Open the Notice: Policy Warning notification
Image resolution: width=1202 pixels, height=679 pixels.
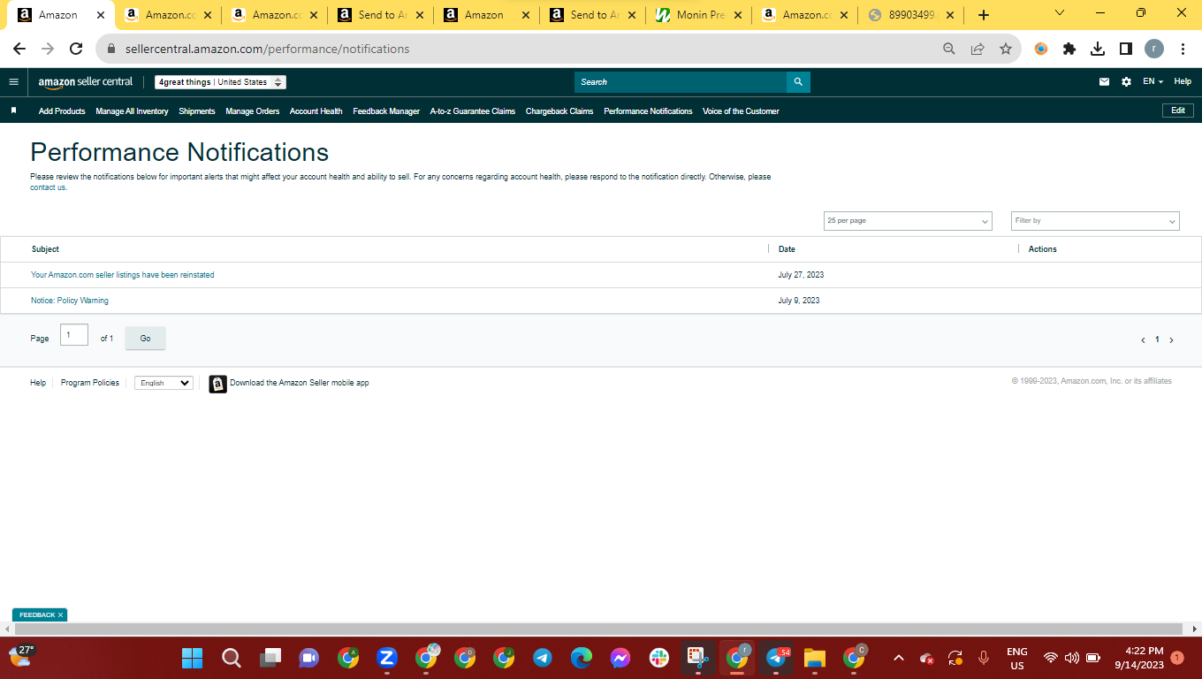coord(70,301)
